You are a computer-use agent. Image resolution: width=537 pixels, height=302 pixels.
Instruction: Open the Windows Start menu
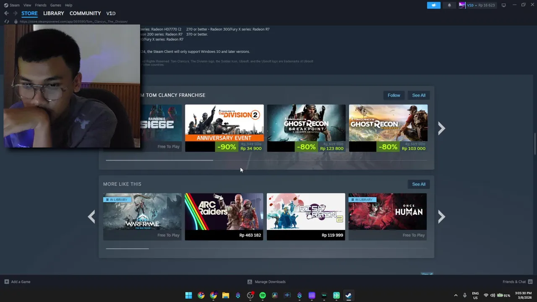[x=189, y=295]
